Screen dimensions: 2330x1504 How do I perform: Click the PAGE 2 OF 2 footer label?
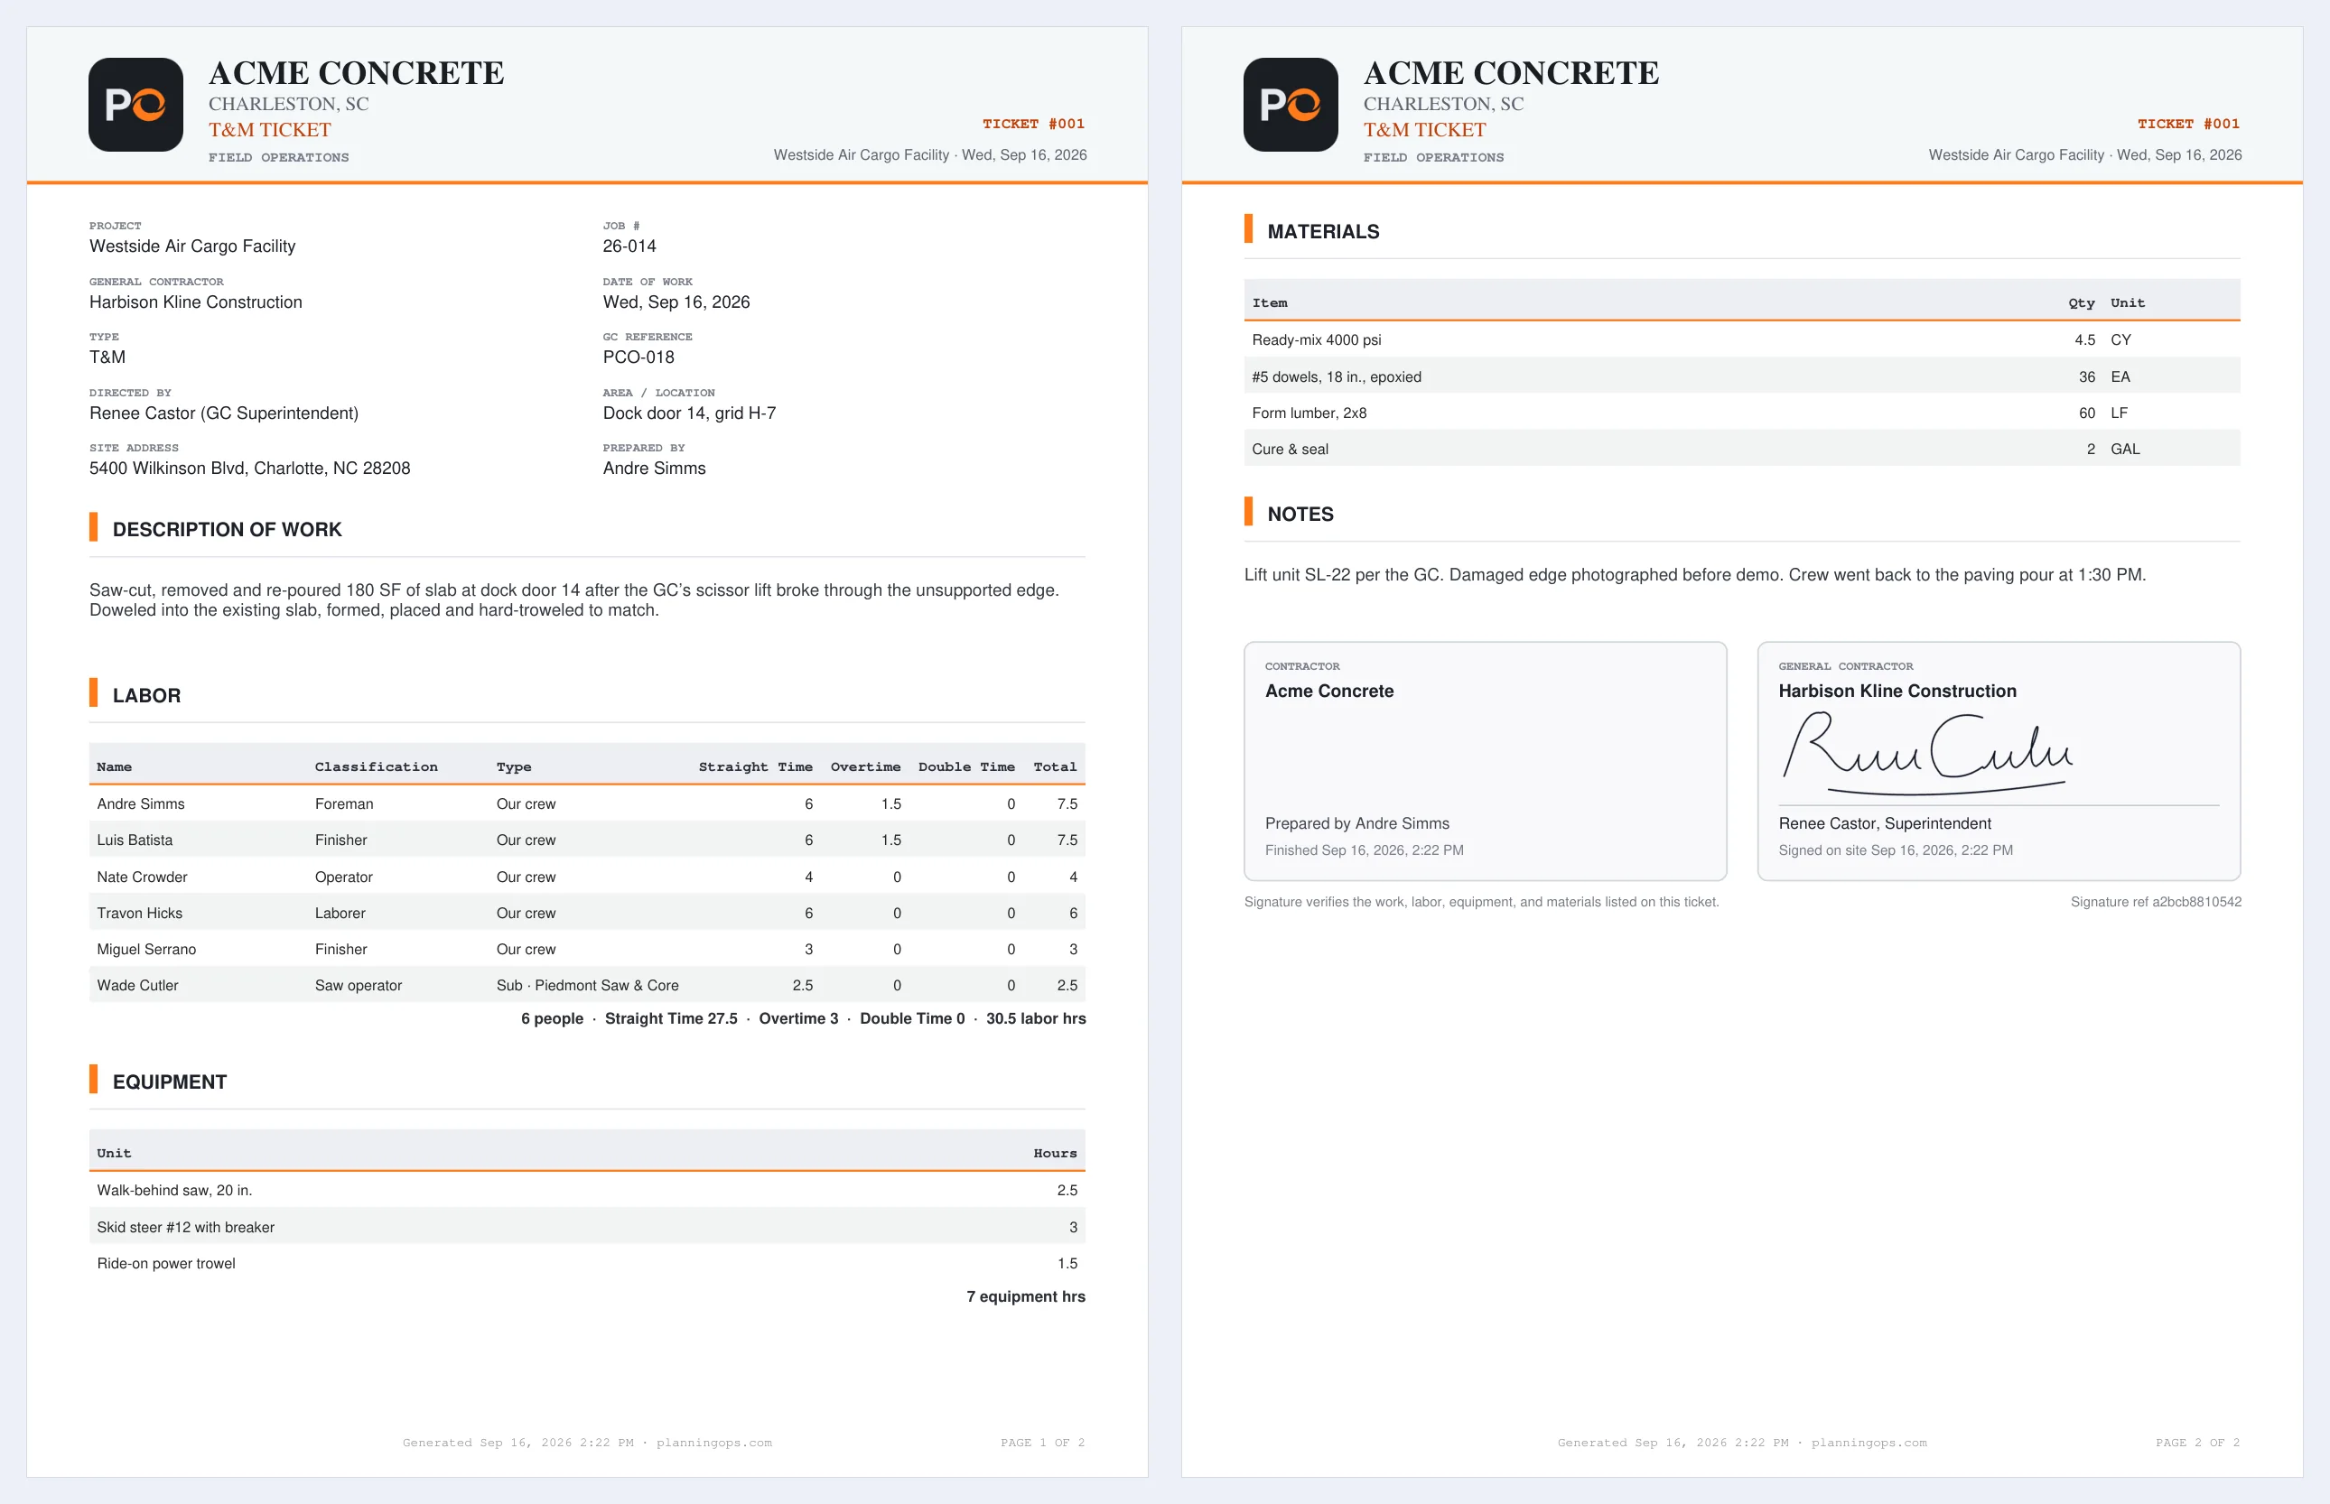2197,1443
